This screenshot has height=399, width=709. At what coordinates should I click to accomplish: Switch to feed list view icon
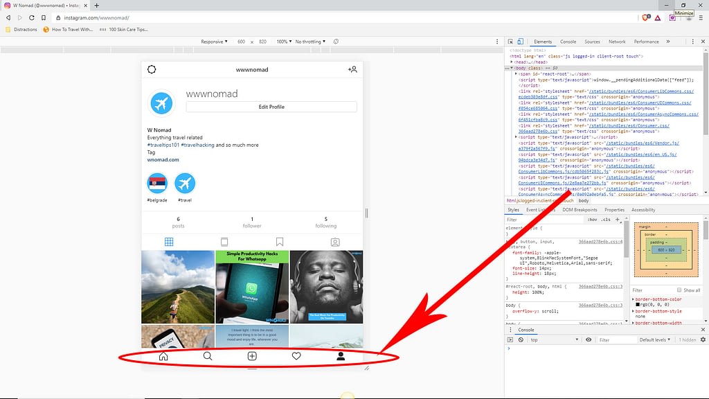[224, 242]
